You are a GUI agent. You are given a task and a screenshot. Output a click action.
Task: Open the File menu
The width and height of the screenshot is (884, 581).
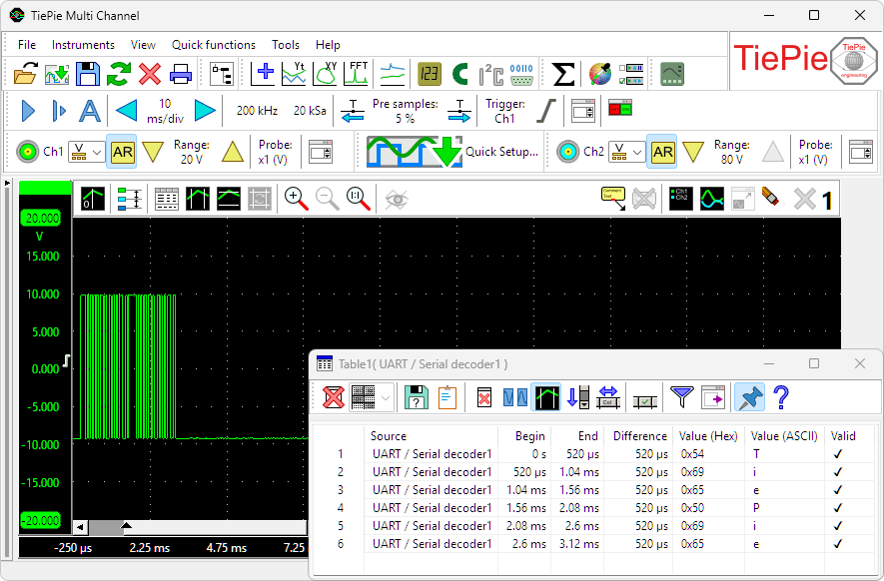pyautogui.click(x=27, y=45)
